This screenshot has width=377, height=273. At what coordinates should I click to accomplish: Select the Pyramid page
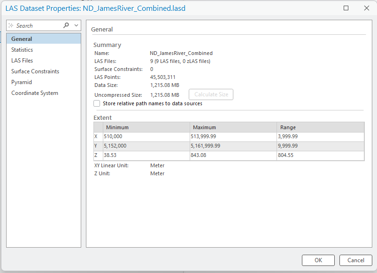tap(21, 82)
